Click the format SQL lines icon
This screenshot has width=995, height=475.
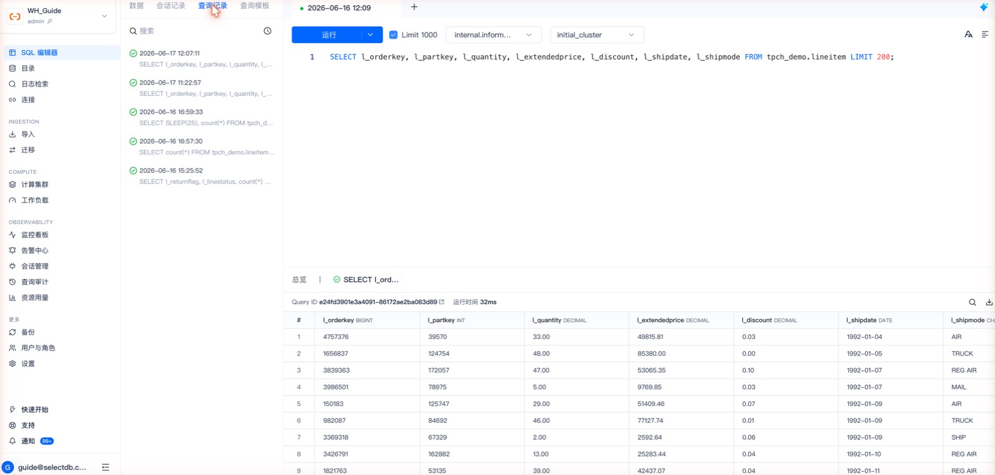(x=985, y=34)
